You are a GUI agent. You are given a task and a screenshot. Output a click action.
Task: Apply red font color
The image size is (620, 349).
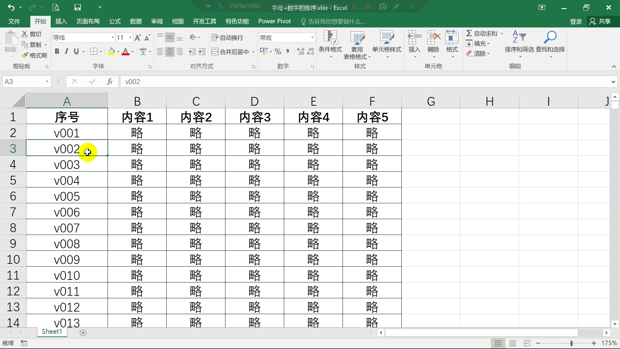point(126,52)
